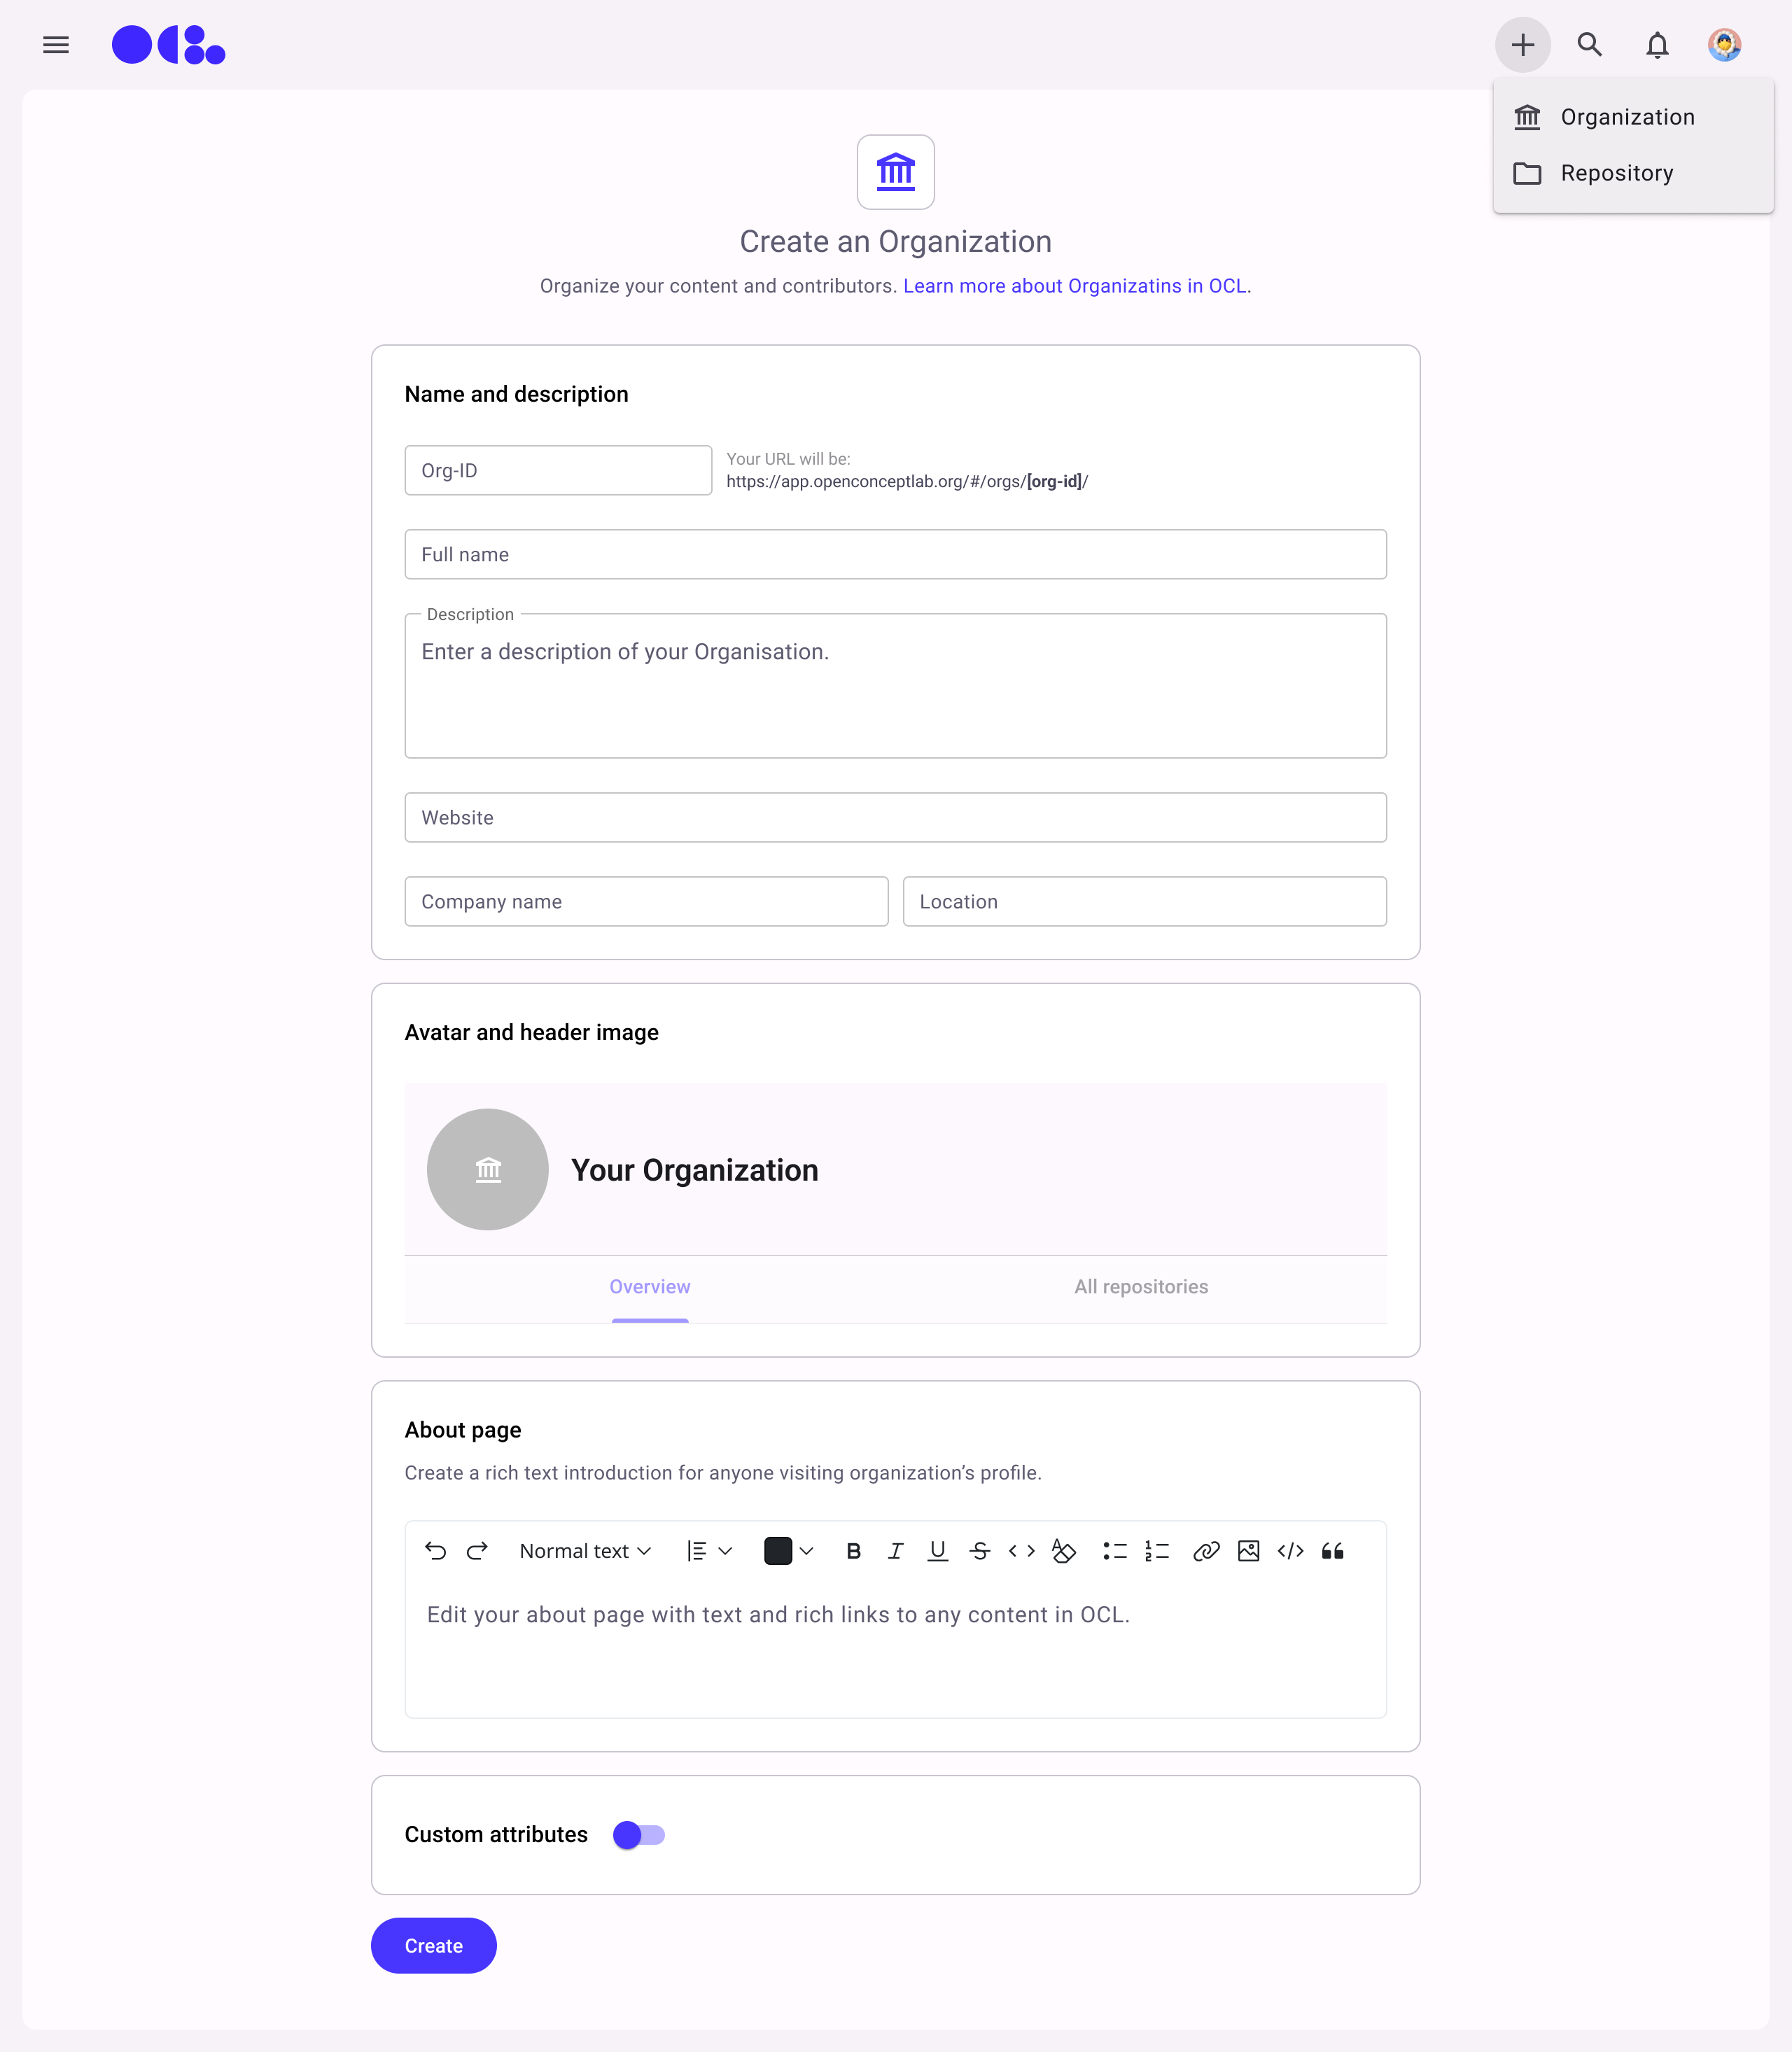The image size is (1792, 2052).
Task: Click the black text color swatch
Action: (x=777, y=1551)
